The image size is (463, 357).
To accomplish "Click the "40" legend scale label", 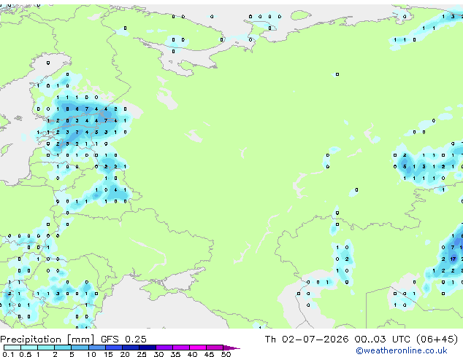I will click(192, 354).
